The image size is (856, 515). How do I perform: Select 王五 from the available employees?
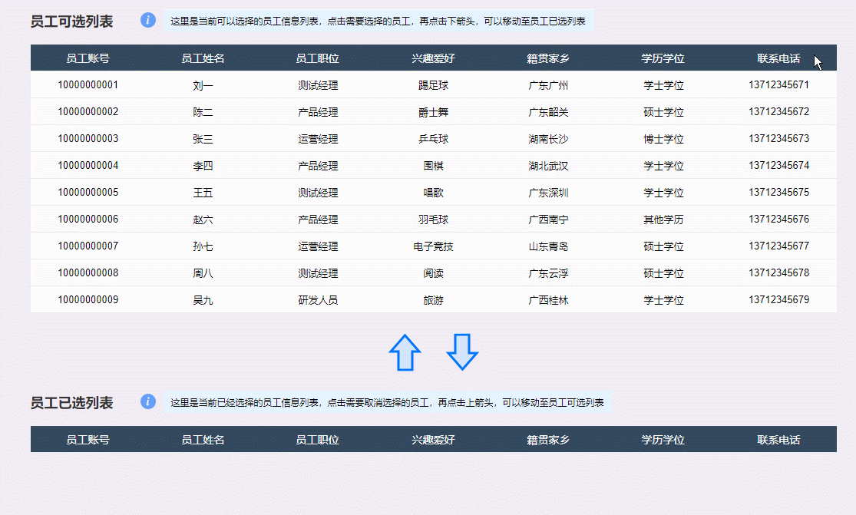(x=203, y=193)
